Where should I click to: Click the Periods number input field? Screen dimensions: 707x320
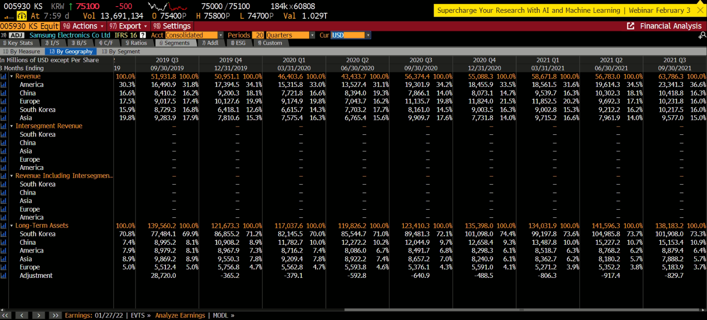[259, 35]
